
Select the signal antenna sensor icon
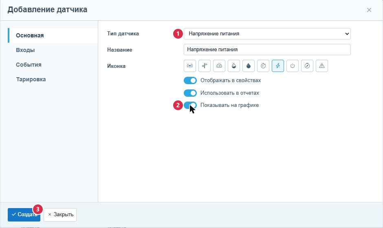190,66
